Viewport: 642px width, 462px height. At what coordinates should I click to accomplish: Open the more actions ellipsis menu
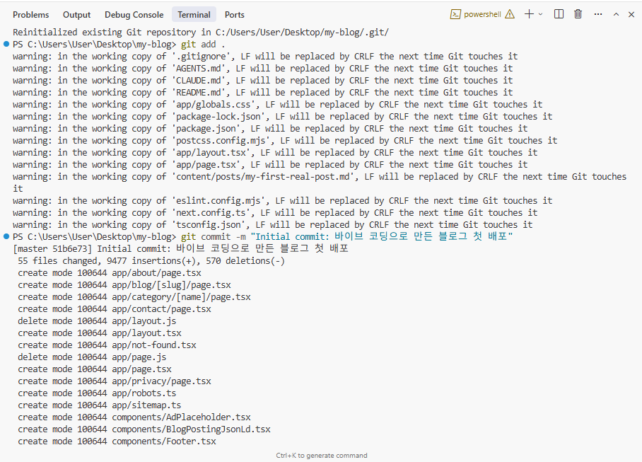[x=598, y=14]
